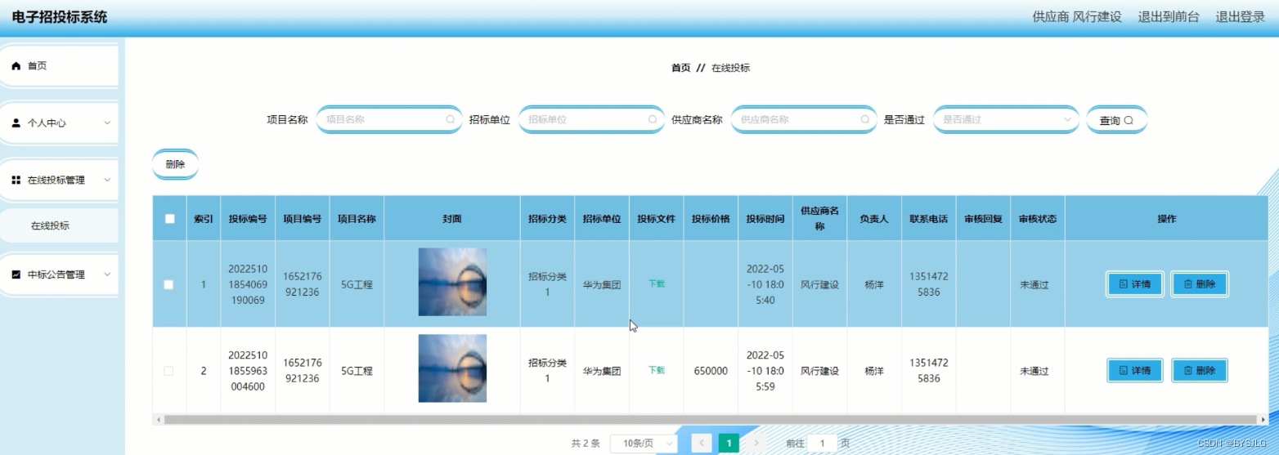The image size is (1279, 455).
Task: Click the page jump input box
Action: 822,444
